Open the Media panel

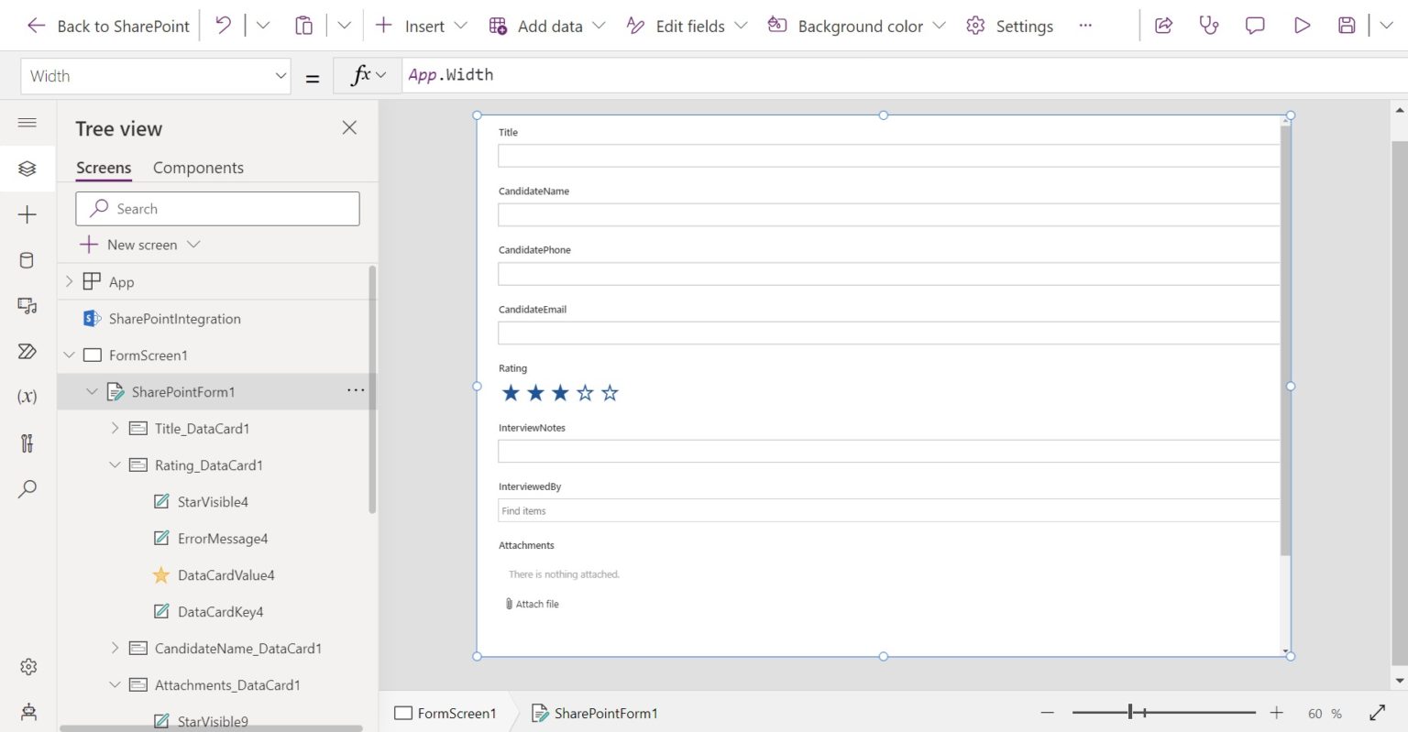[x=27, y=306]
